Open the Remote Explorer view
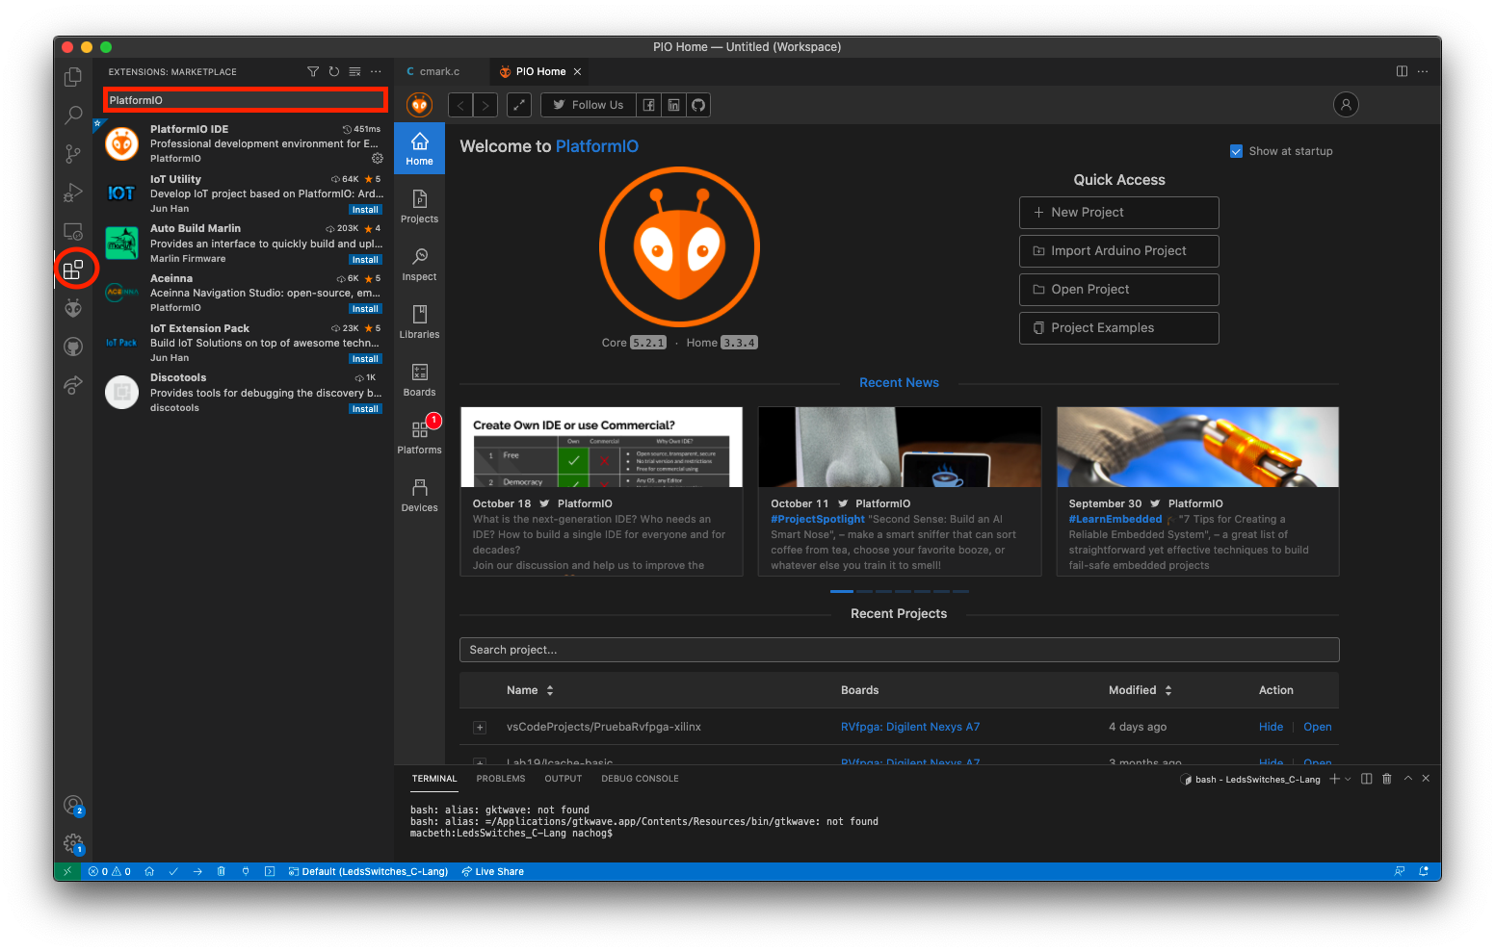Viewport: 1495px width, 952px height. click(73, 231)
